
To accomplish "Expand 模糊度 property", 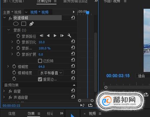I will point(8,66).
